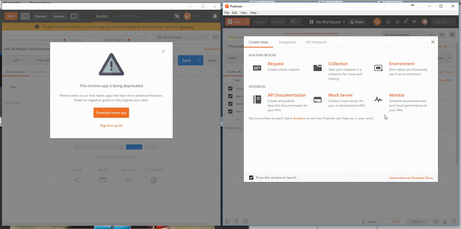461x229 pixels.
Task: Toggle sidebar icon in Chrome Postman toolbar
Action: click(25, 16)
